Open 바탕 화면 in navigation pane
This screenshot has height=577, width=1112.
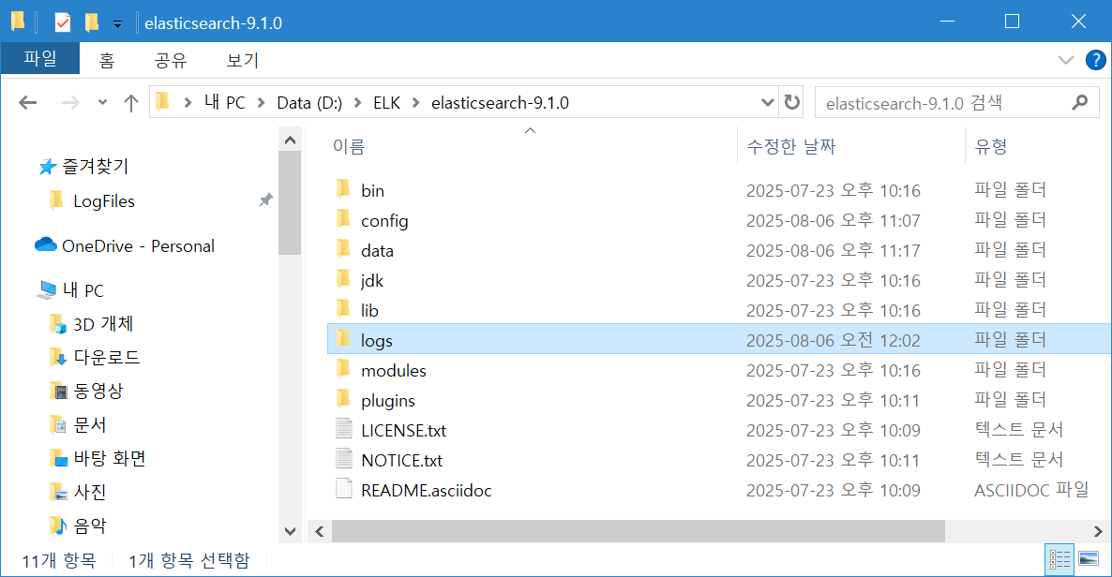(x=109, y=458)
